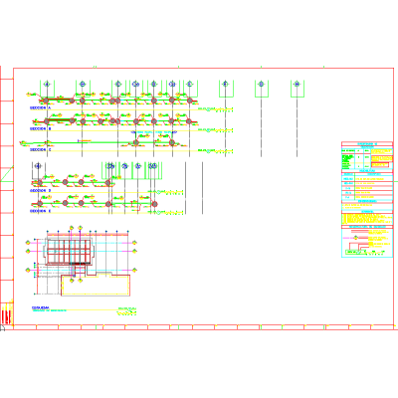This screenshot has height=398, width=398.
Task: Select grid axis bubble 2b in lower row
Action: pos(124,166)
